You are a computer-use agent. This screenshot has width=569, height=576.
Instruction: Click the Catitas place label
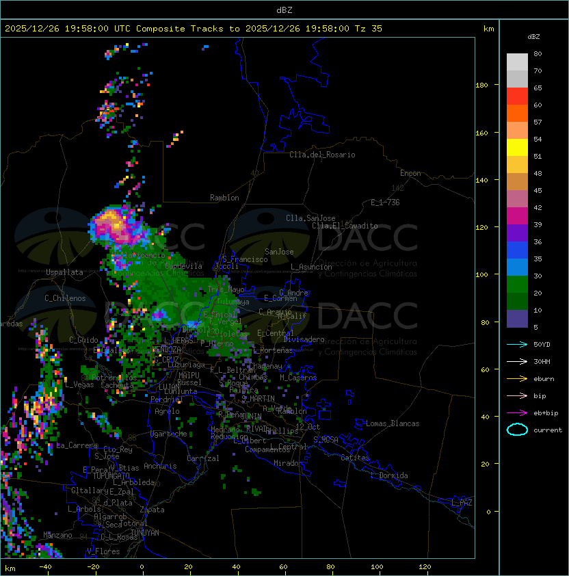(x=355, y=458)
